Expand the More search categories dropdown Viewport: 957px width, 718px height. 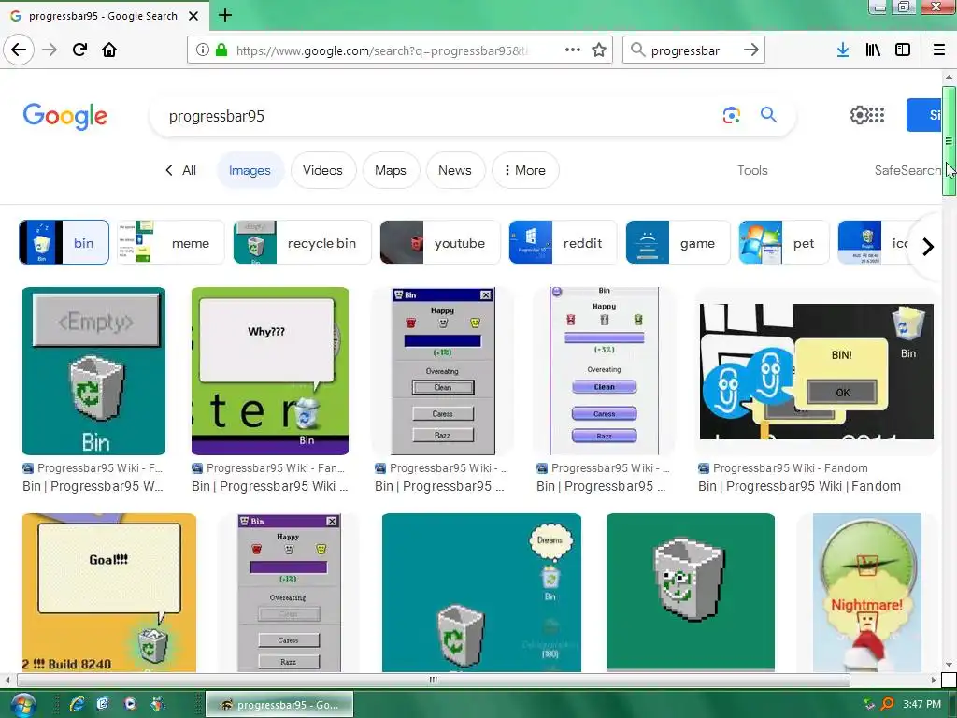coord(525,170)
